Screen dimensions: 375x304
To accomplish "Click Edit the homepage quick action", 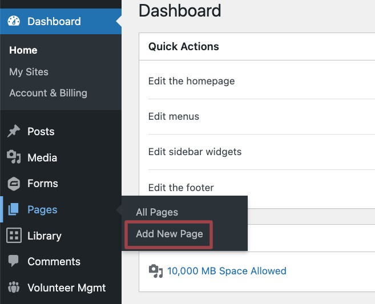I will tap(192, 81).
